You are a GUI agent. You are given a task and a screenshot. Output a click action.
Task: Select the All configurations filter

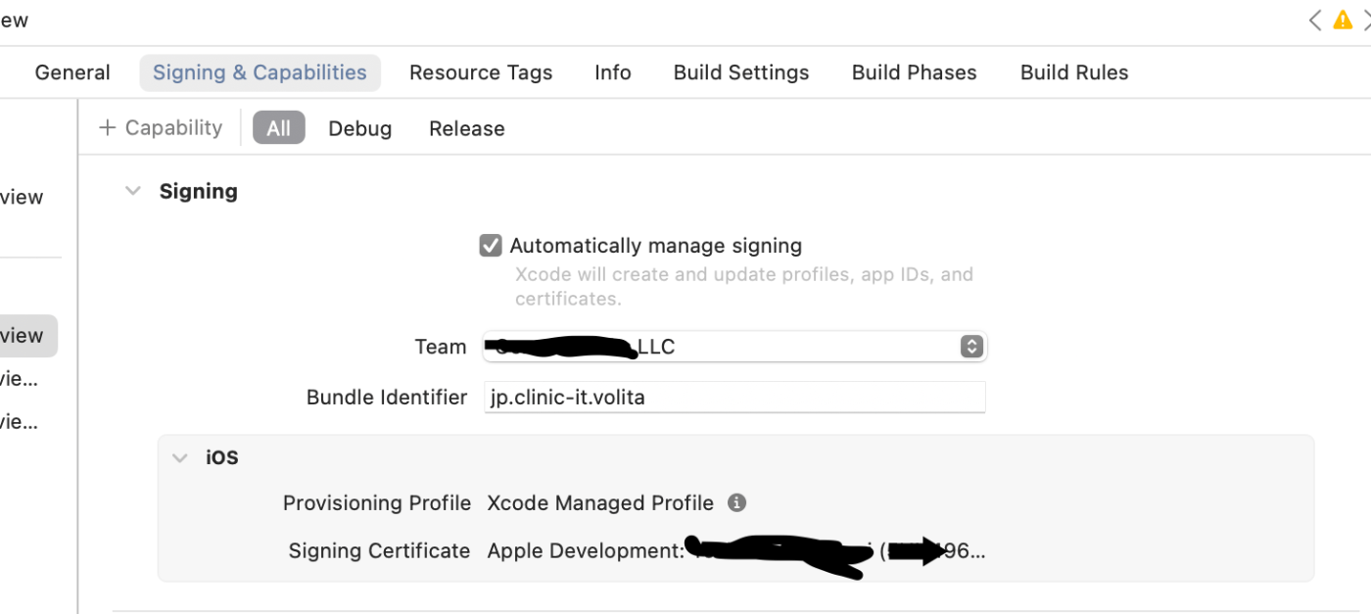click(x=279, y=128)
